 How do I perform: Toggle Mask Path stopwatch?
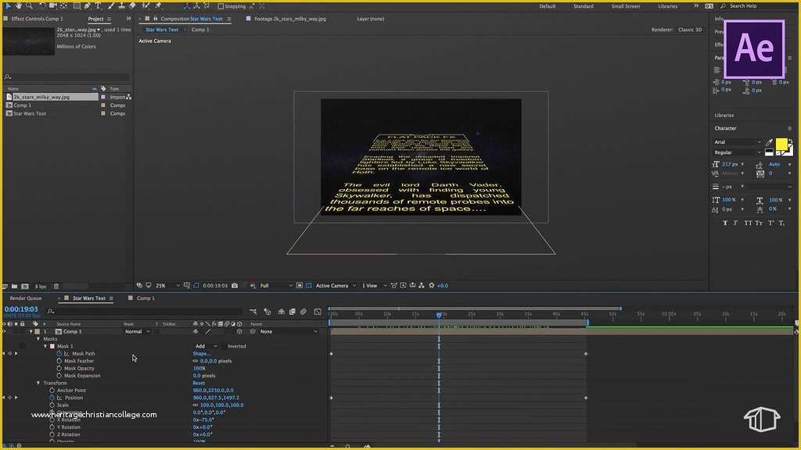pos(59,354)
